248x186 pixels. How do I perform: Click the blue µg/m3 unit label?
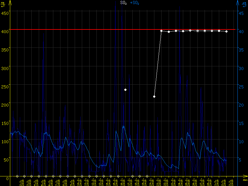point(245,4)
